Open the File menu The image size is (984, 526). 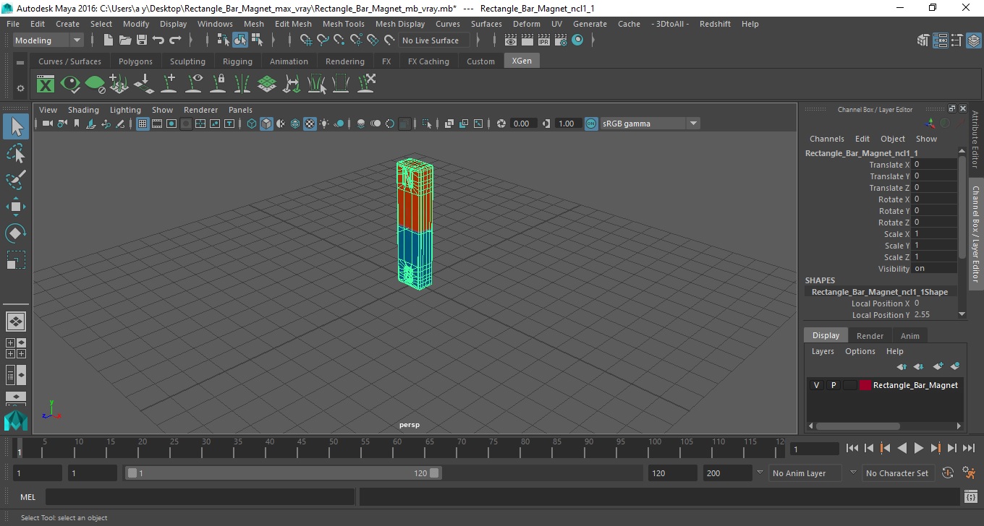click(x=13, y=24)
